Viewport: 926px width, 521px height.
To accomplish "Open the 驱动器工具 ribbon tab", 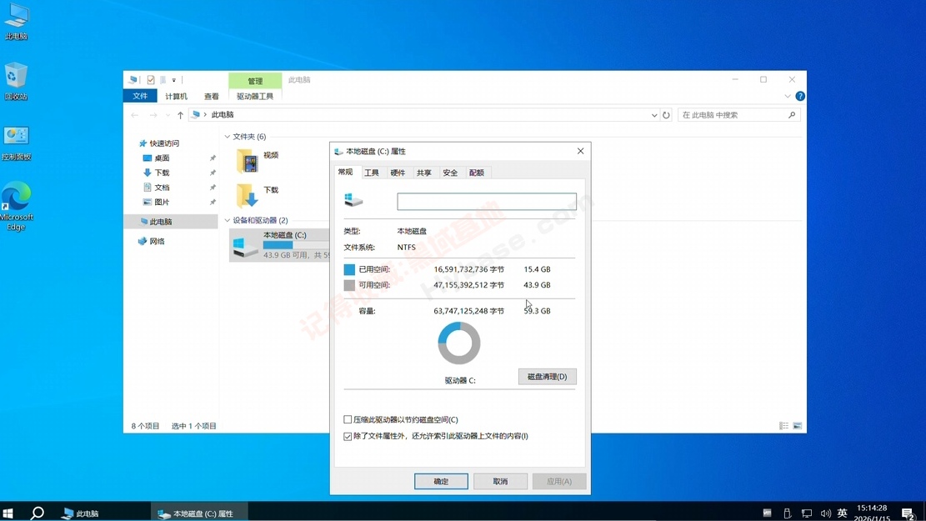I will 254,96.
